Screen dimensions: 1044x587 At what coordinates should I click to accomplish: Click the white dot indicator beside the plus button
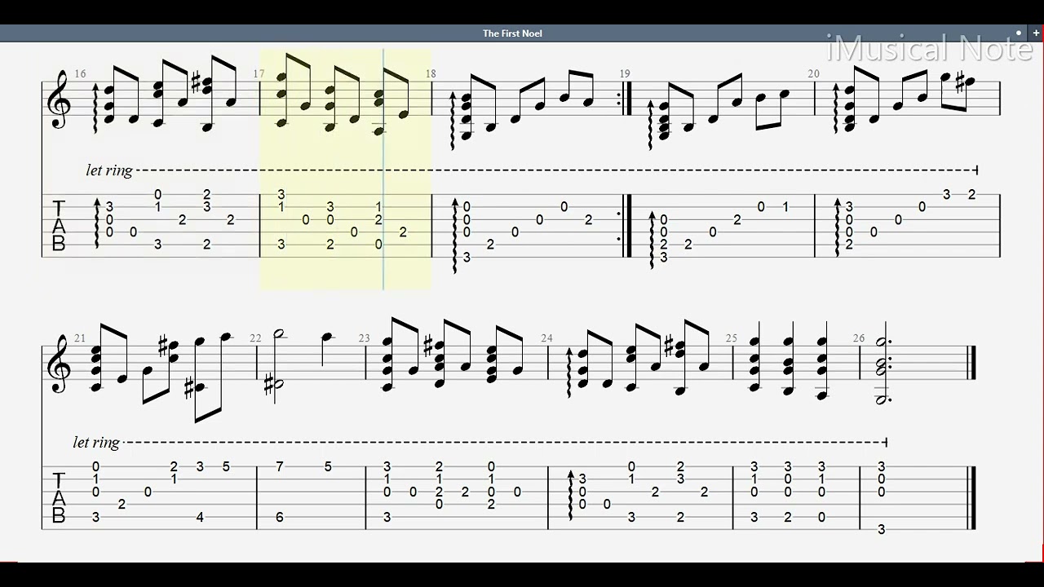(x=1019, y=33)
